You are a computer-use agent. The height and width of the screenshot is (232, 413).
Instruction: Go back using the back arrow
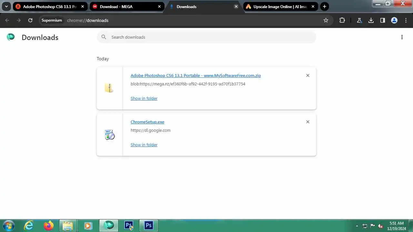tap(7, 20)
